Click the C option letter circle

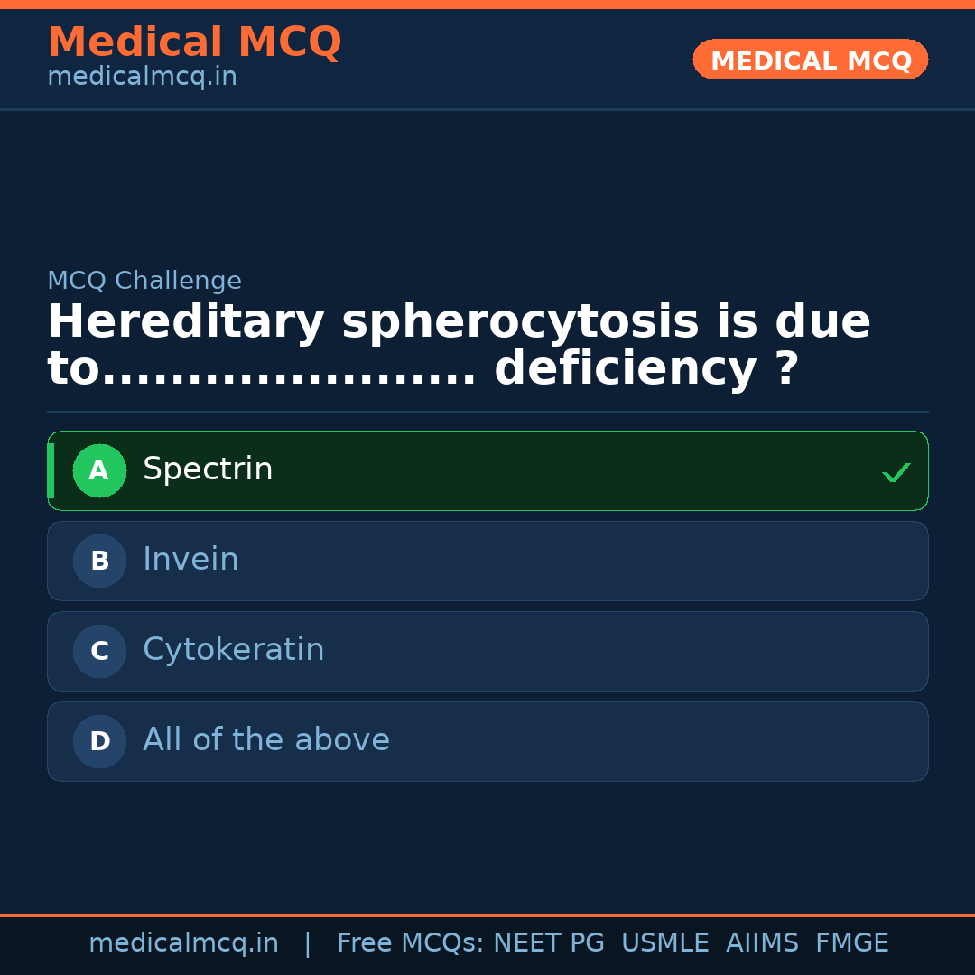pyautogui.click(x=99, y=651)
